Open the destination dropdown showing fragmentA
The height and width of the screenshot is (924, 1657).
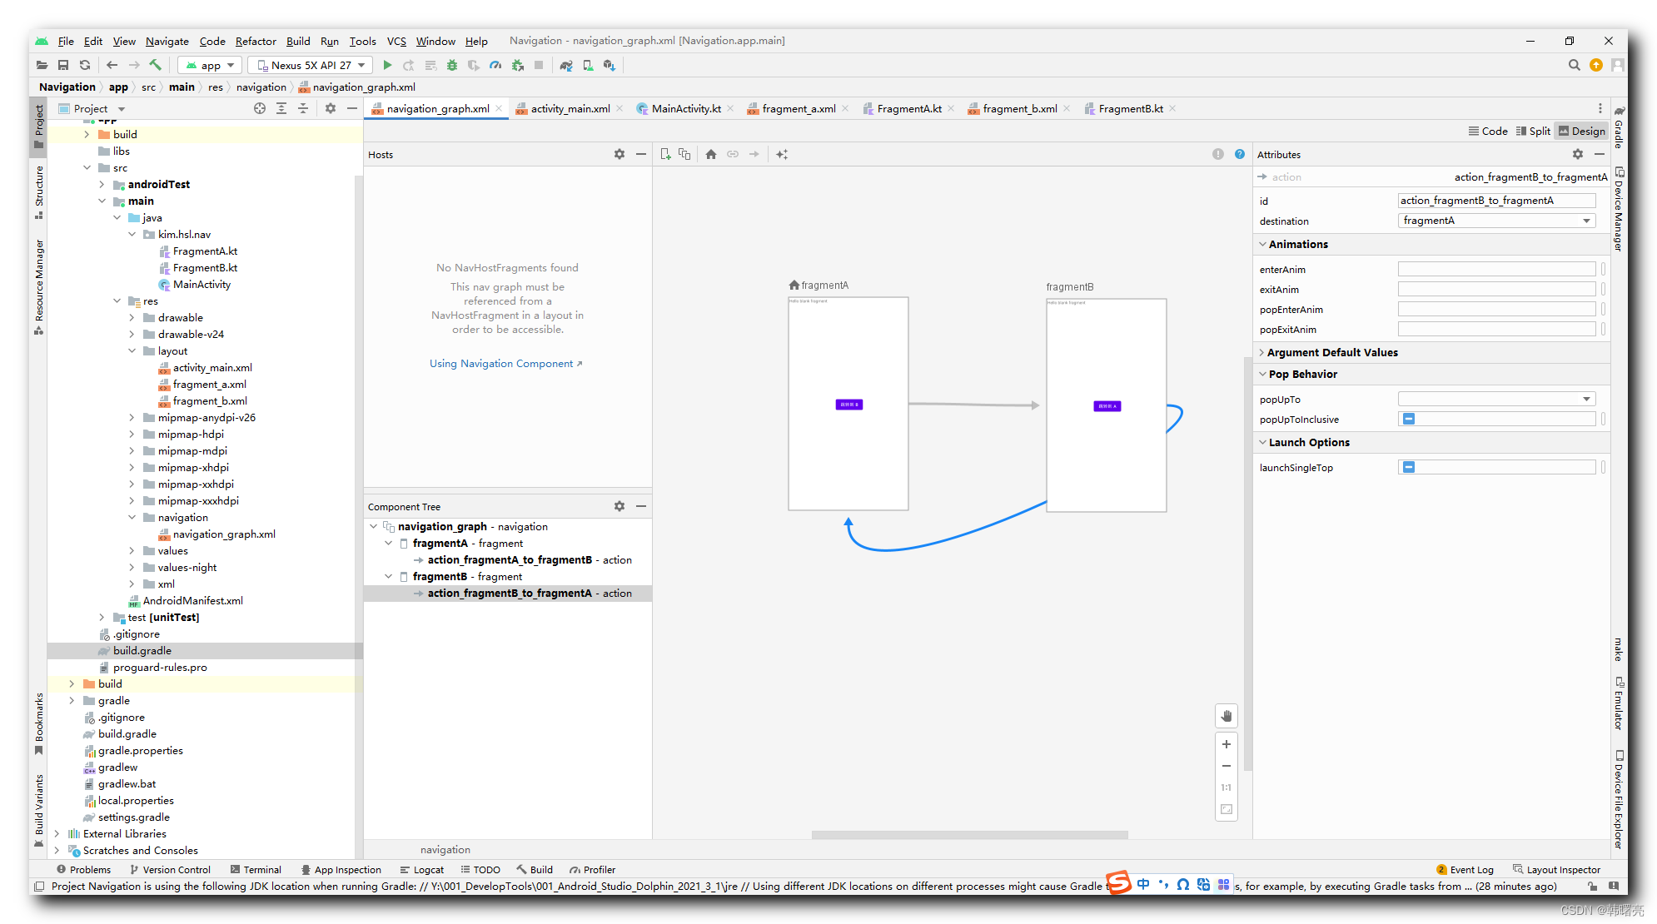coord(1496,221)
